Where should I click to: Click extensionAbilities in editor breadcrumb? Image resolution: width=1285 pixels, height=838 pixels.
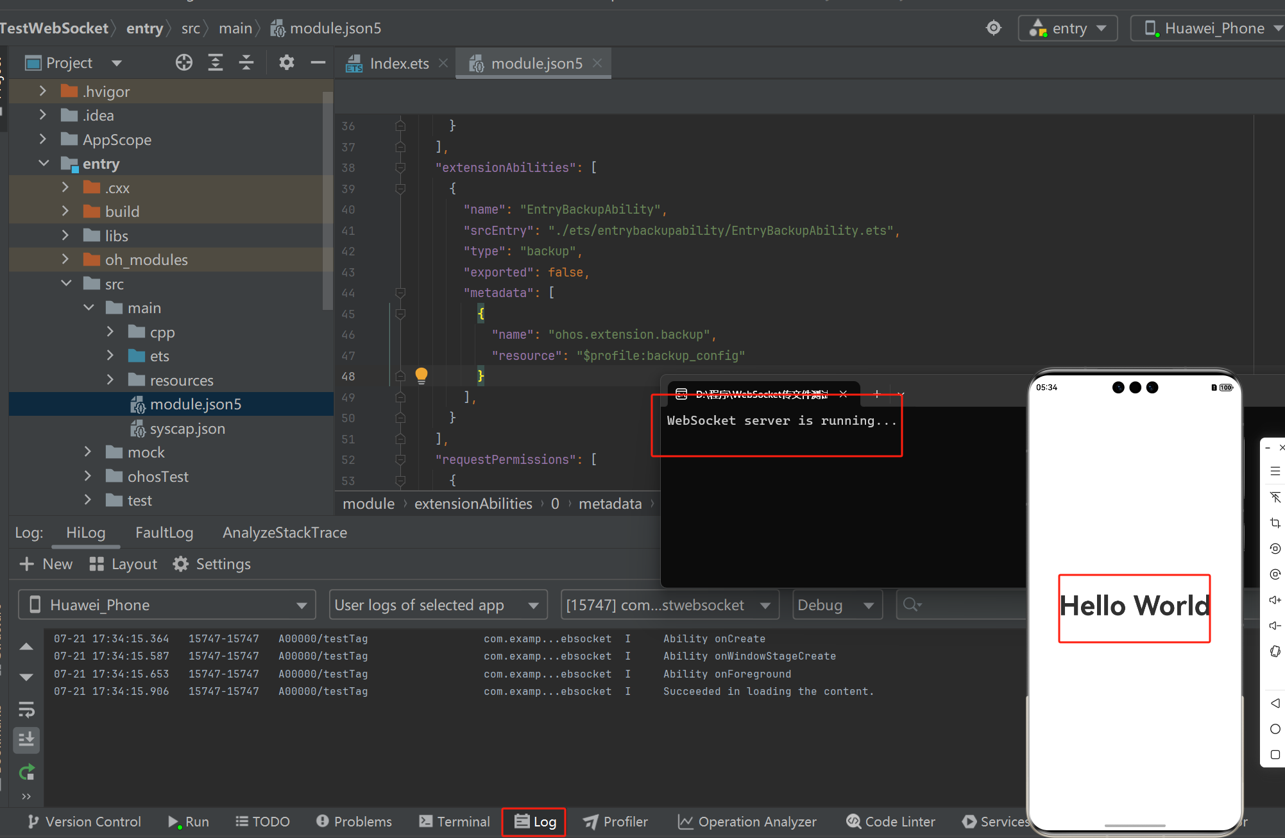click(473, 504)
